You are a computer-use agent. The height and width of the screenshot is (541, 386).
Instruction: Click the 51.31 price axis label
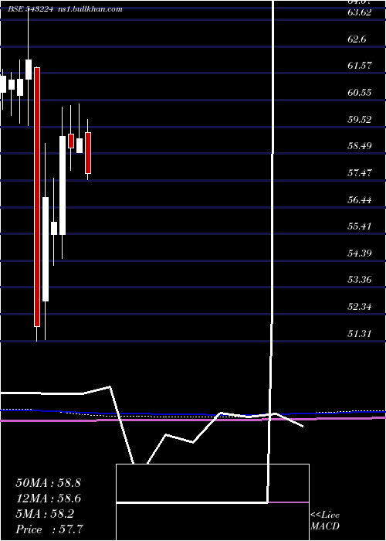(360, 333)
